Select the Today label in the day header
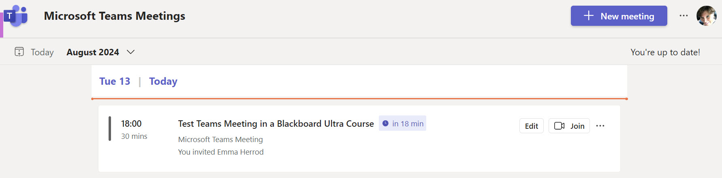Screen dimensions: 722x178 [163, 82]
